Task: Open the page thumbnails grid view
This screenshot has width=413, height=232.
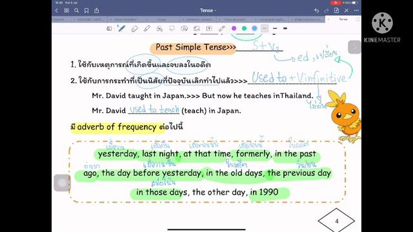Action: pyautogui.click(x=66, y=10)
